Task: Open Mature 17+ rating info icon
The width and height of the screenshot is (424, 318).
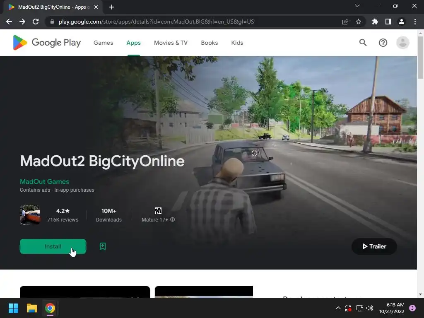Action: [173, 219]
